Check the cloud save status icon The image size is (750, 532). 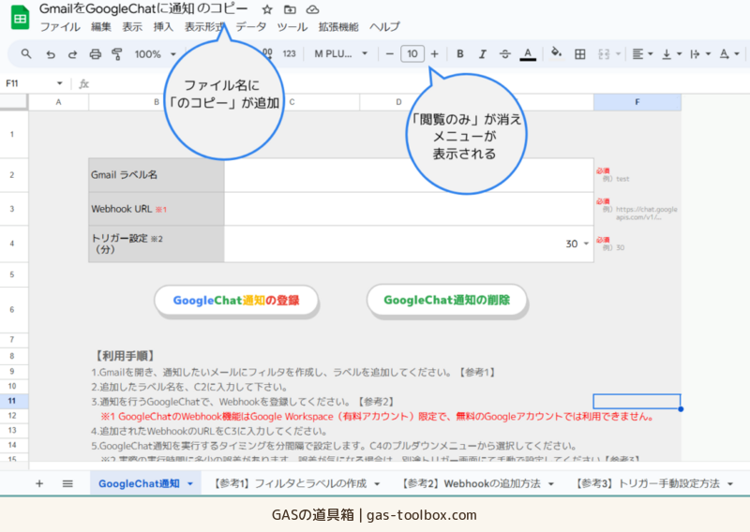click(313, 9)
